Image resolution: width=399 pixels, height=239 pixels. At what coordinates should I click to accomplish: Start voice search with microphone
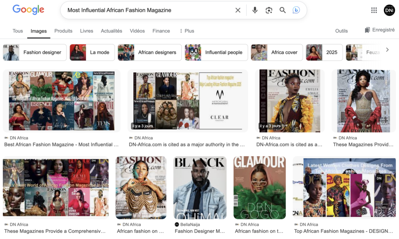[255, 10]
